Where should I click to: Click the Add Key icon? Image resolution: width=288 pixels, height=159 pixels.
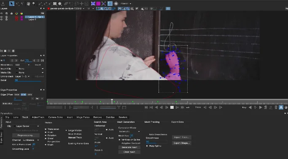click(255, 108)
